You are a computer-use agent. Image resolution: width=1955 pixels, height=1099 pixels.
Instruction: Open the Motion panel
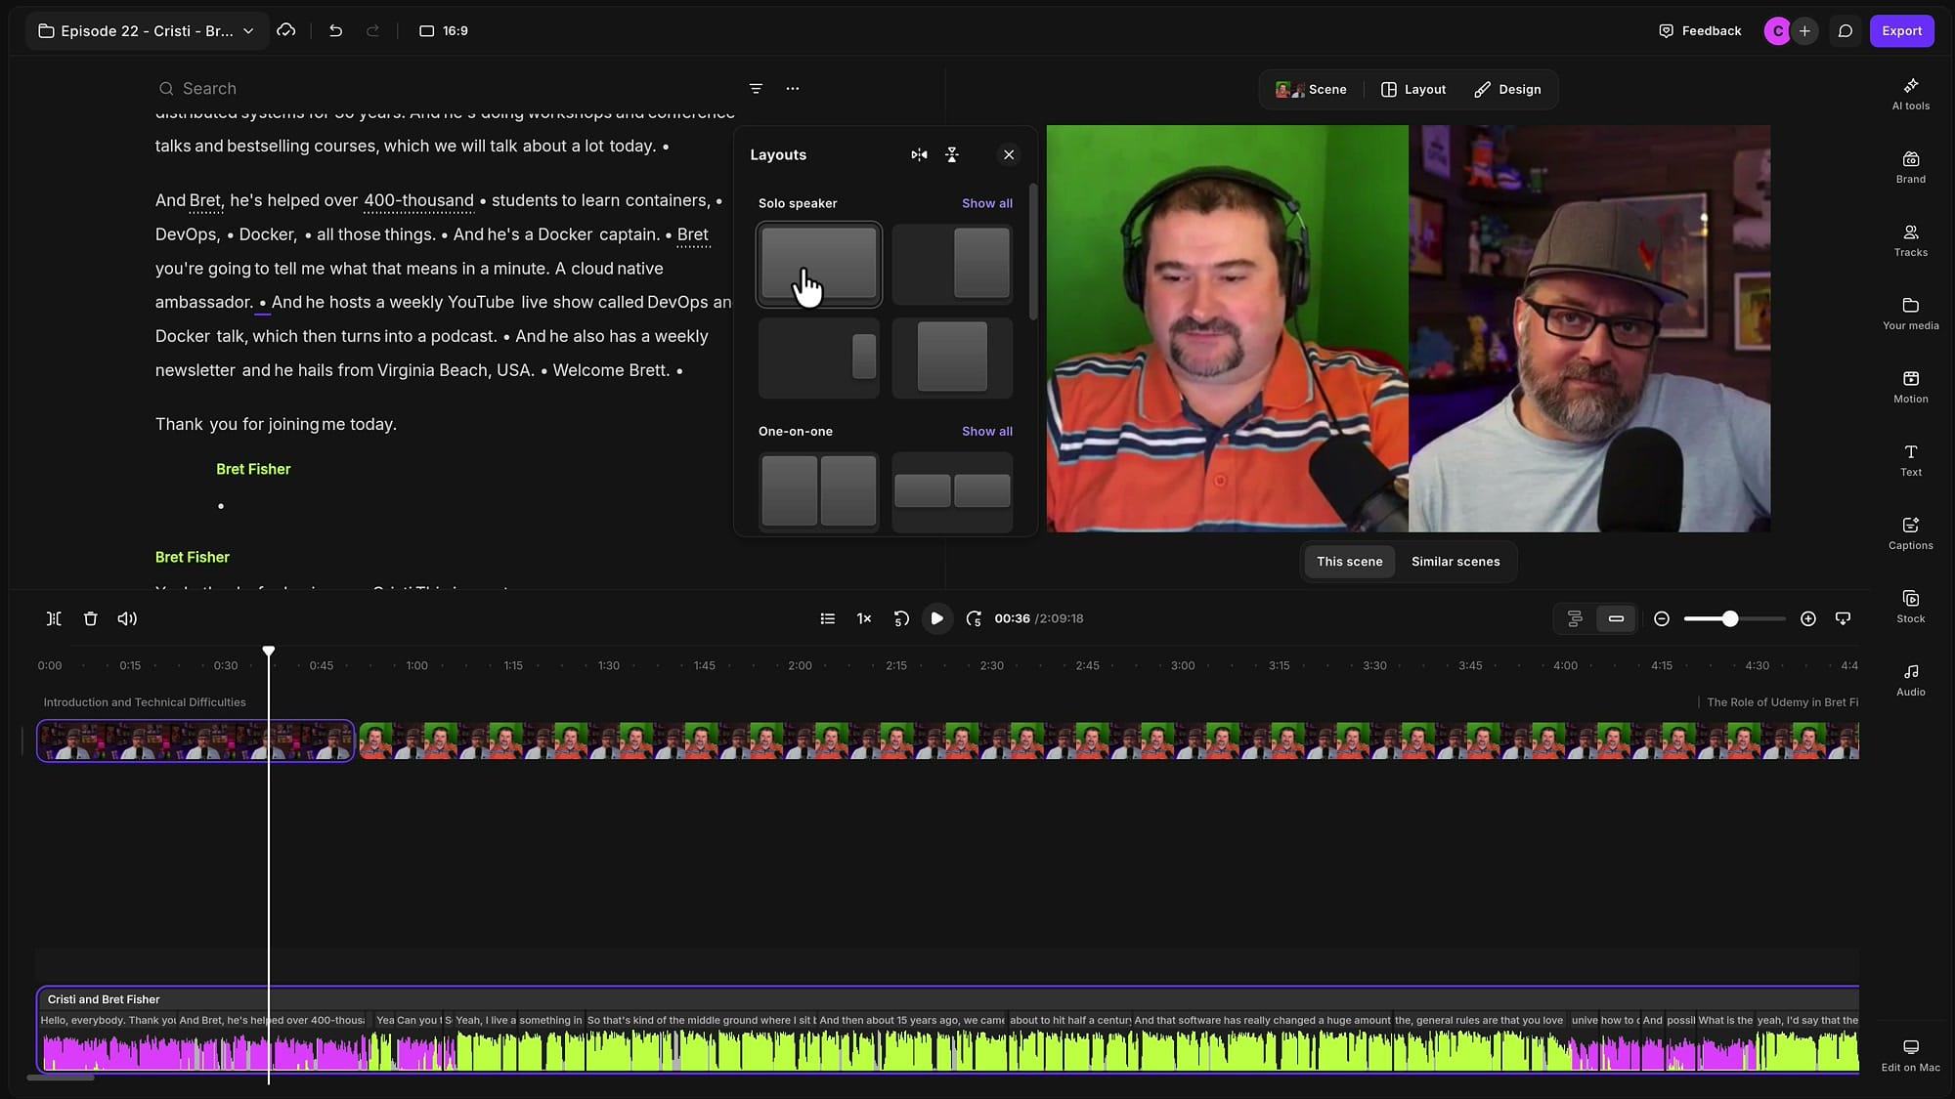[x=1910, y=387]
